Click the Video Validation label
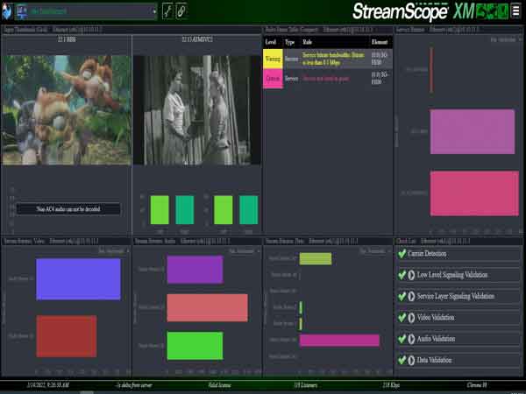Viewport: 526px width, 394px height. tap(436, 317)
